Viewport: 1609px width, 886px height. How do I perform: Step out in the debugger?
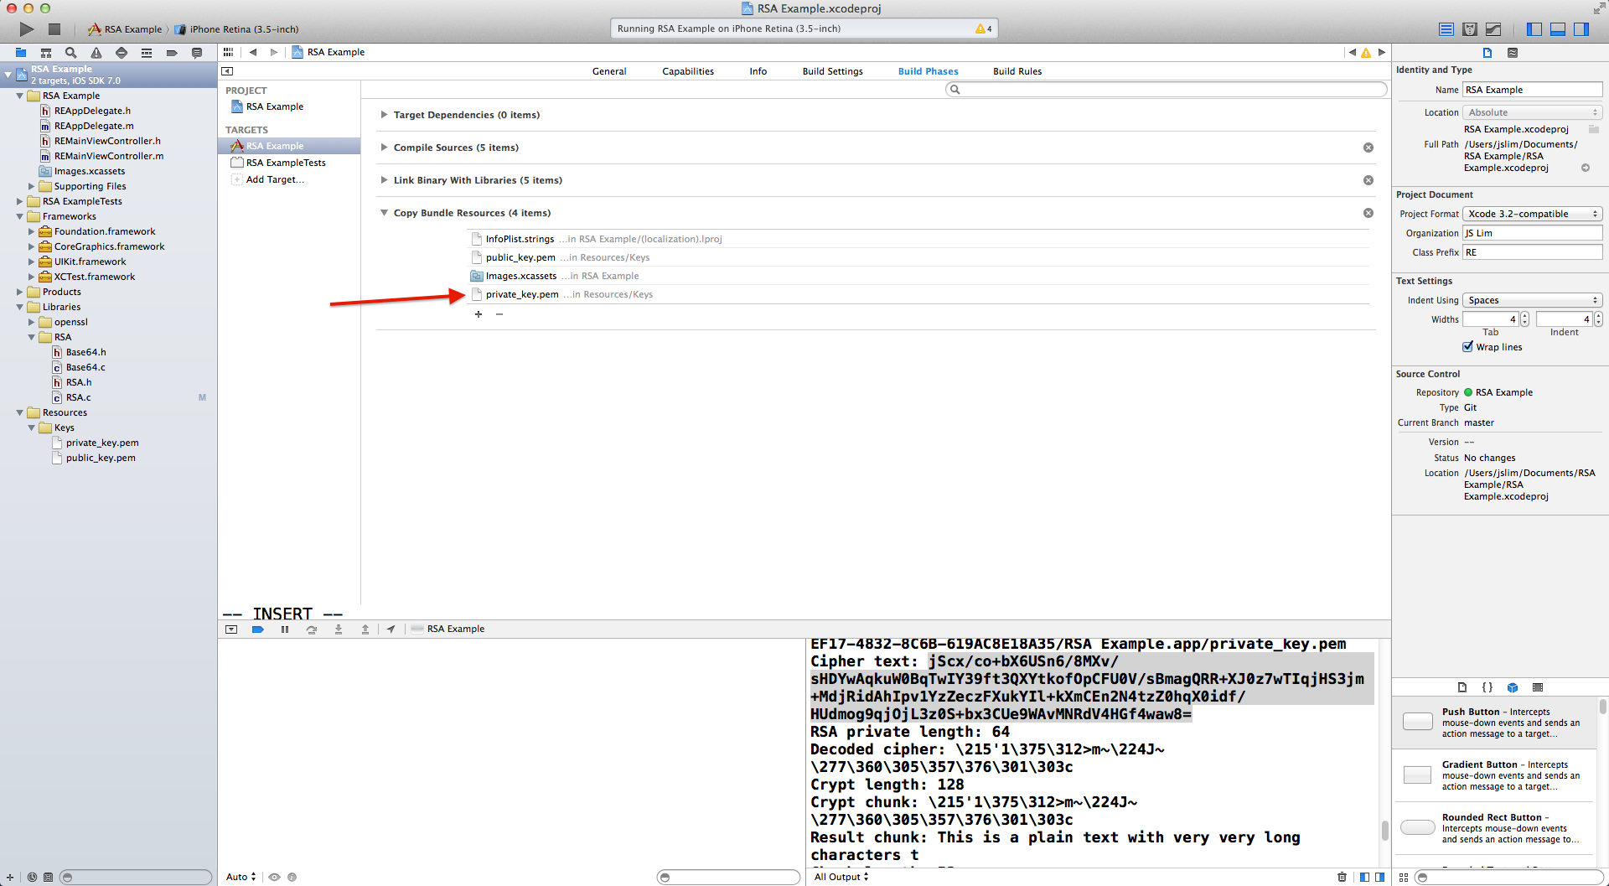pos(365,630)
